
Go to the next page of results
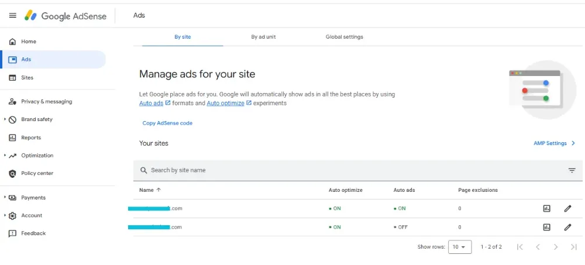coord(556,247)
